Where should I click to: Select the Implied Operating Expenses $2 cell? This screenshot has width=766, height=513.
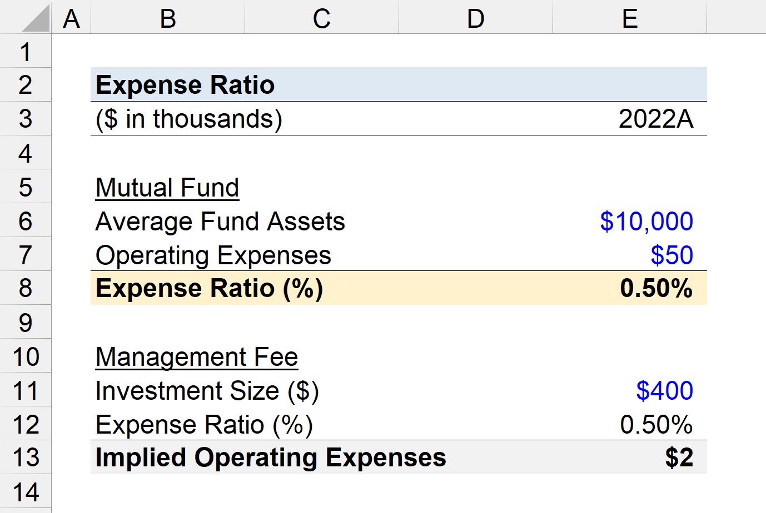click(629, 458)
